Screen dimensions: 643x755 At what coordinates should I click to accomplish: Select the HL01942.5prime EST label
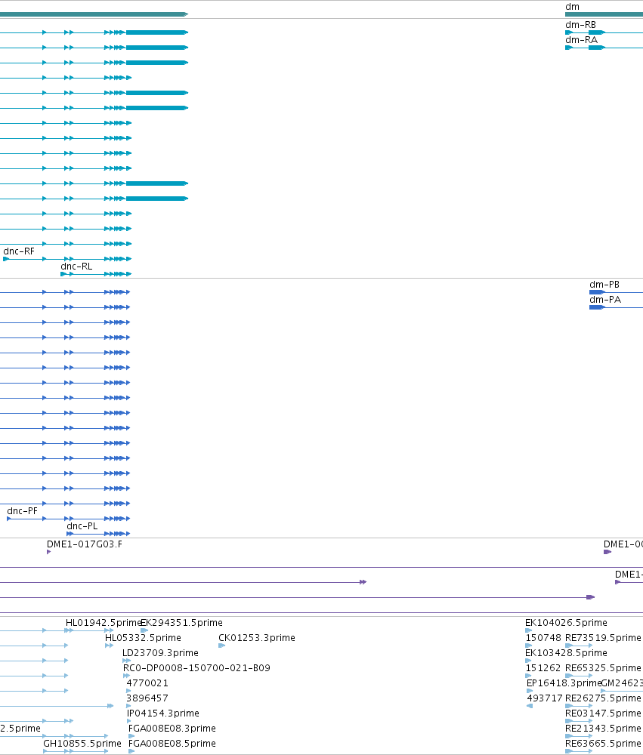click(x=104, y=623)
